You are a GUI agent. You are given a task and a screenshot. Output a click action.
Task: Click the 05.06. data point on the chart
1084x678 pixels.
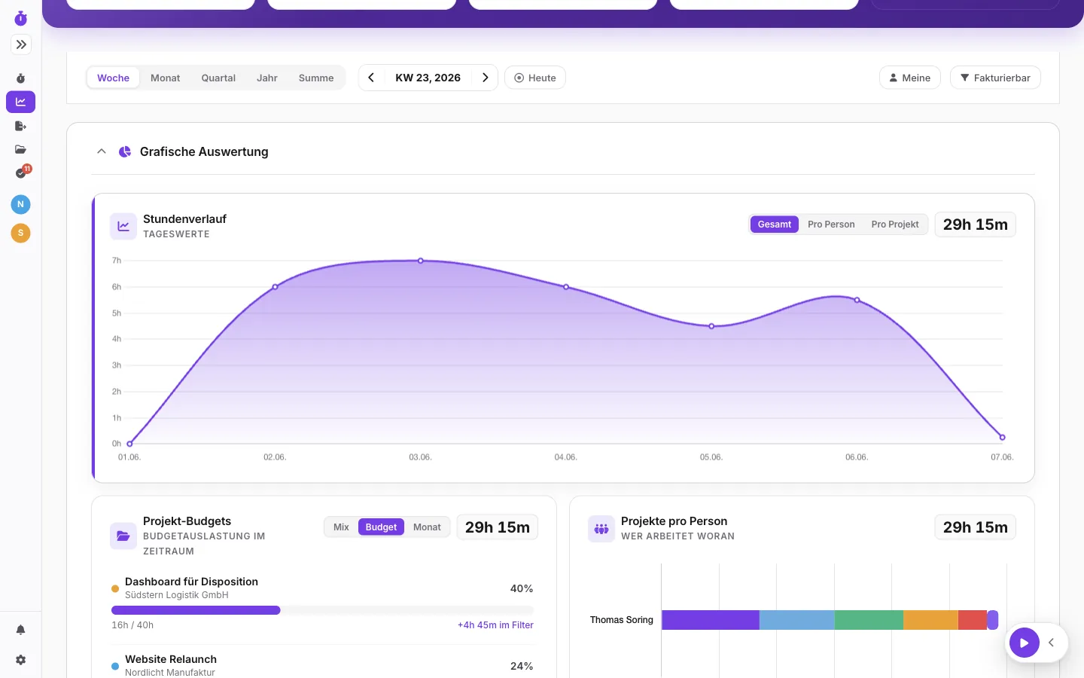(x=711, y=326)
